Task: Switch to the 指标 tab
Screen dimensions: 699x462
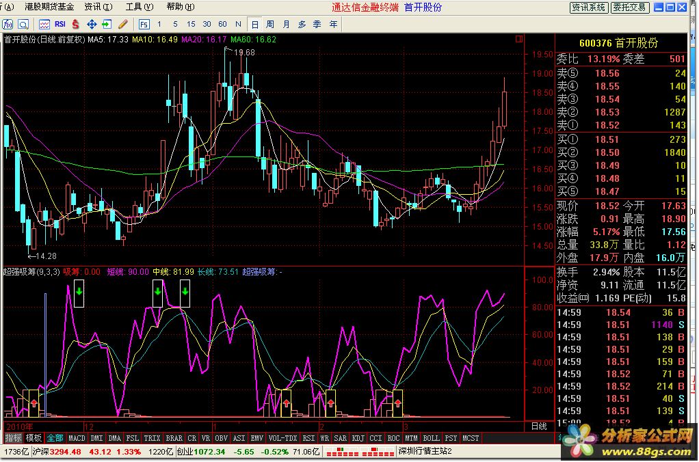Action: (x=13, y=438)
